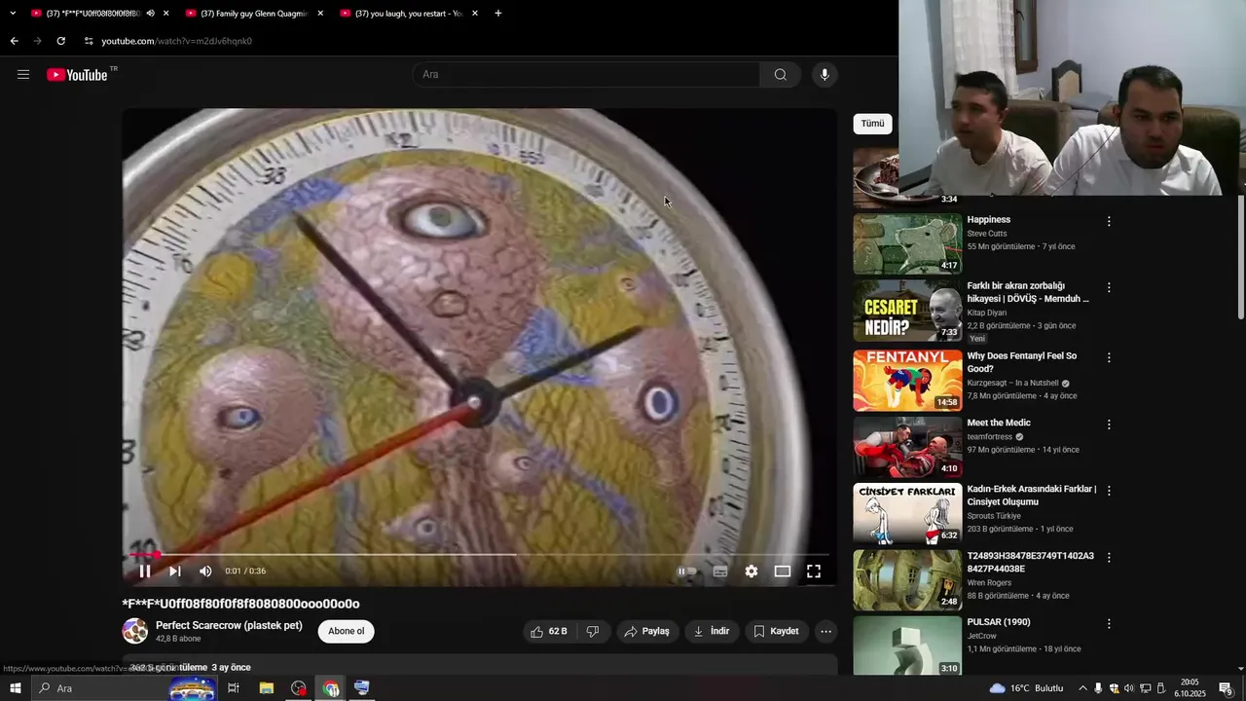Toggle autoplay switch in player
The width and height of the screenshot is (1246, 701).
pyautogui.click(x=687, y=572)
